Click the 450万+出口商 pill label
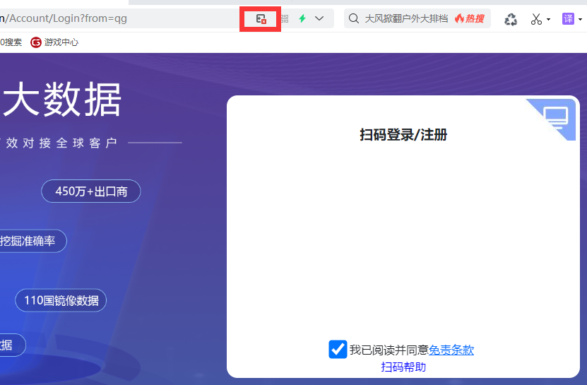 tap(91, 191)
